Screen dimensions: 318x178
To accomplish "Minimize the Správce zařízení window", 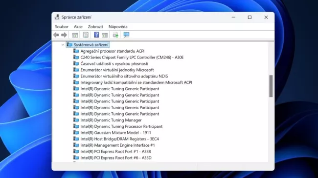I will (233, 17).
